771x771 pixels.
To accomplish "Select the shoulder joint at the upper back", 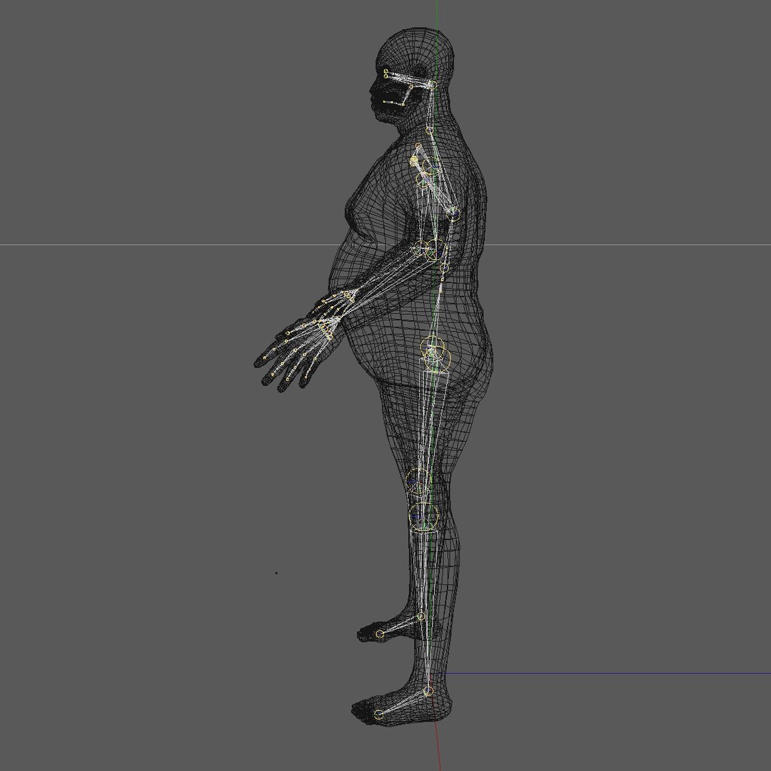I will point(455,213).
